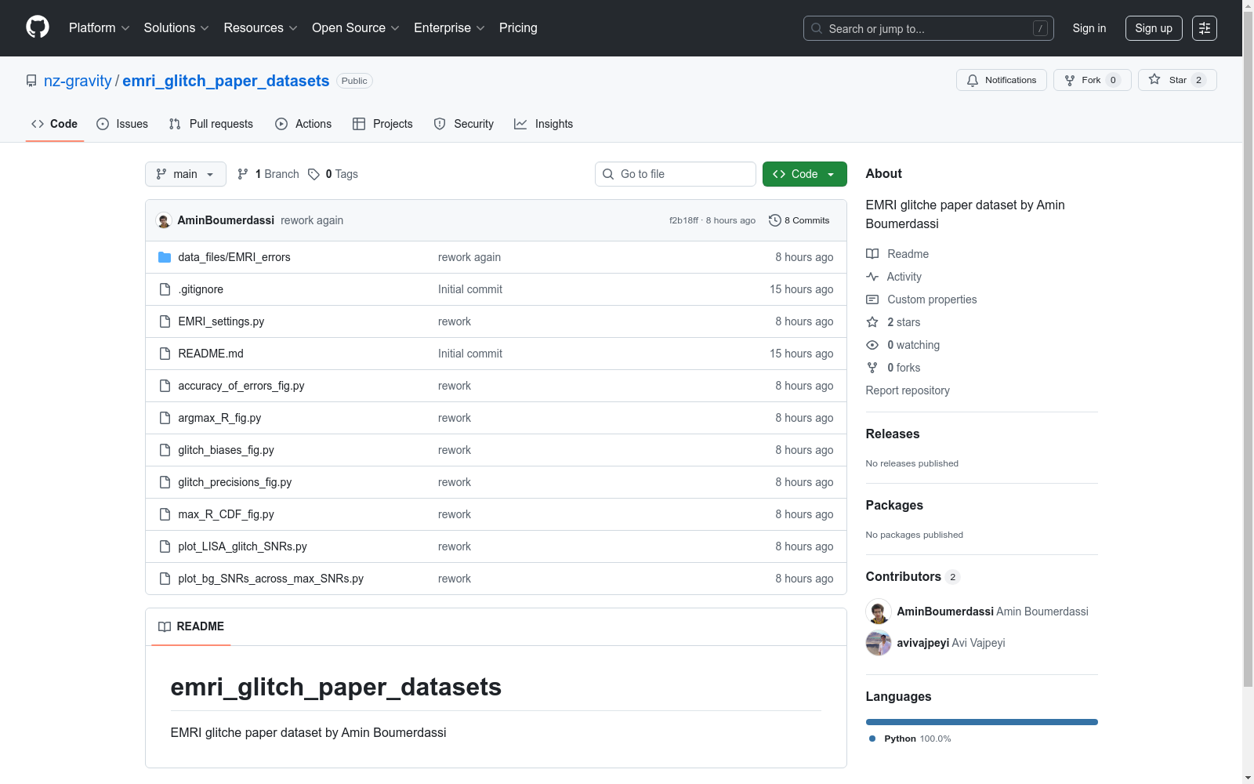This screenshot has width=1254, height=784.
Task: Click the bell icon in Notifications button
Action: pyautogui.click(x=973, y=80)
